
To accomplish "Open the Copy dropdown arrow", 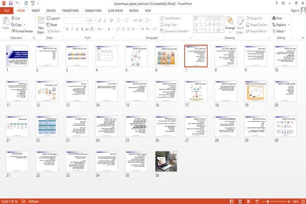I will tap(24, 25).
